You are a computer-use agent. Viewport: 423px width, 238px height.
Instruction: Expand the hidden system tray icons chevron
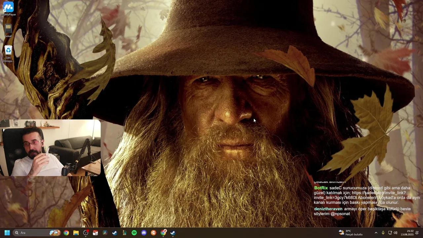coord(376,233)
